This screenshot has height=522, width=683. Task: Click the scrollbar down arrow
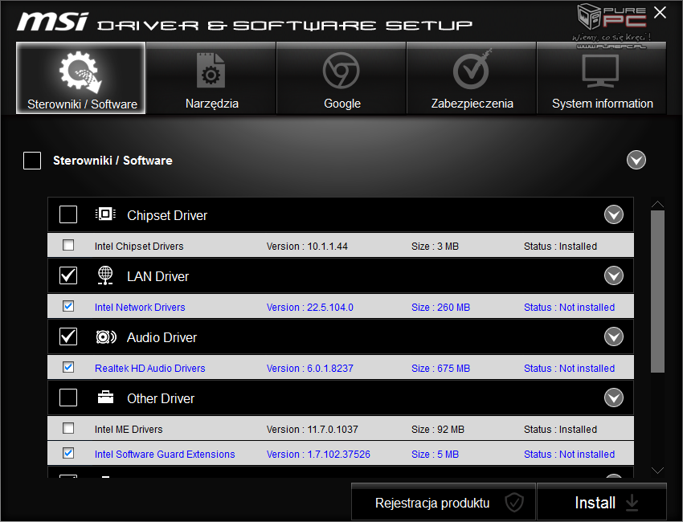click(x=658, y=470)
